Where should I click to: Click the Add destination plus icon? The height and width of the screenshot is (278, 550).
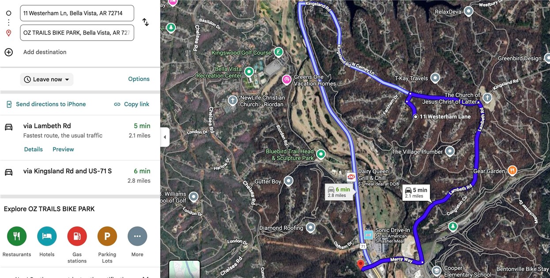pyautogui.click(x=8, y=52)
